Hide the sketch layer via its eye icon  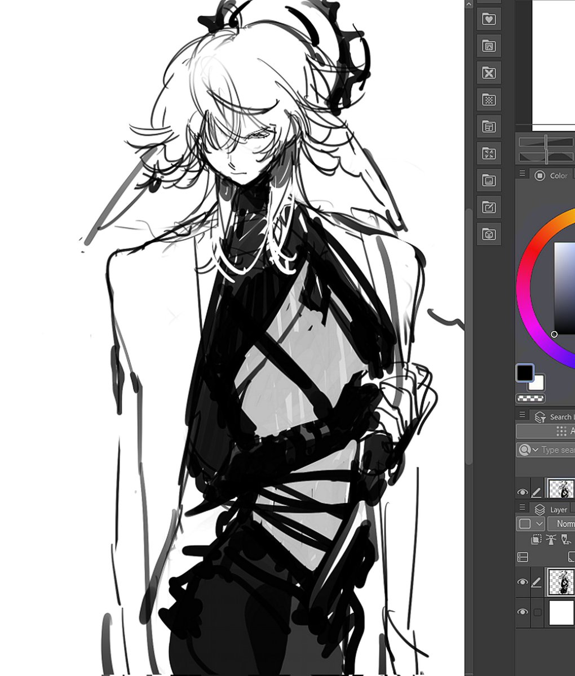tap(523, 582)
